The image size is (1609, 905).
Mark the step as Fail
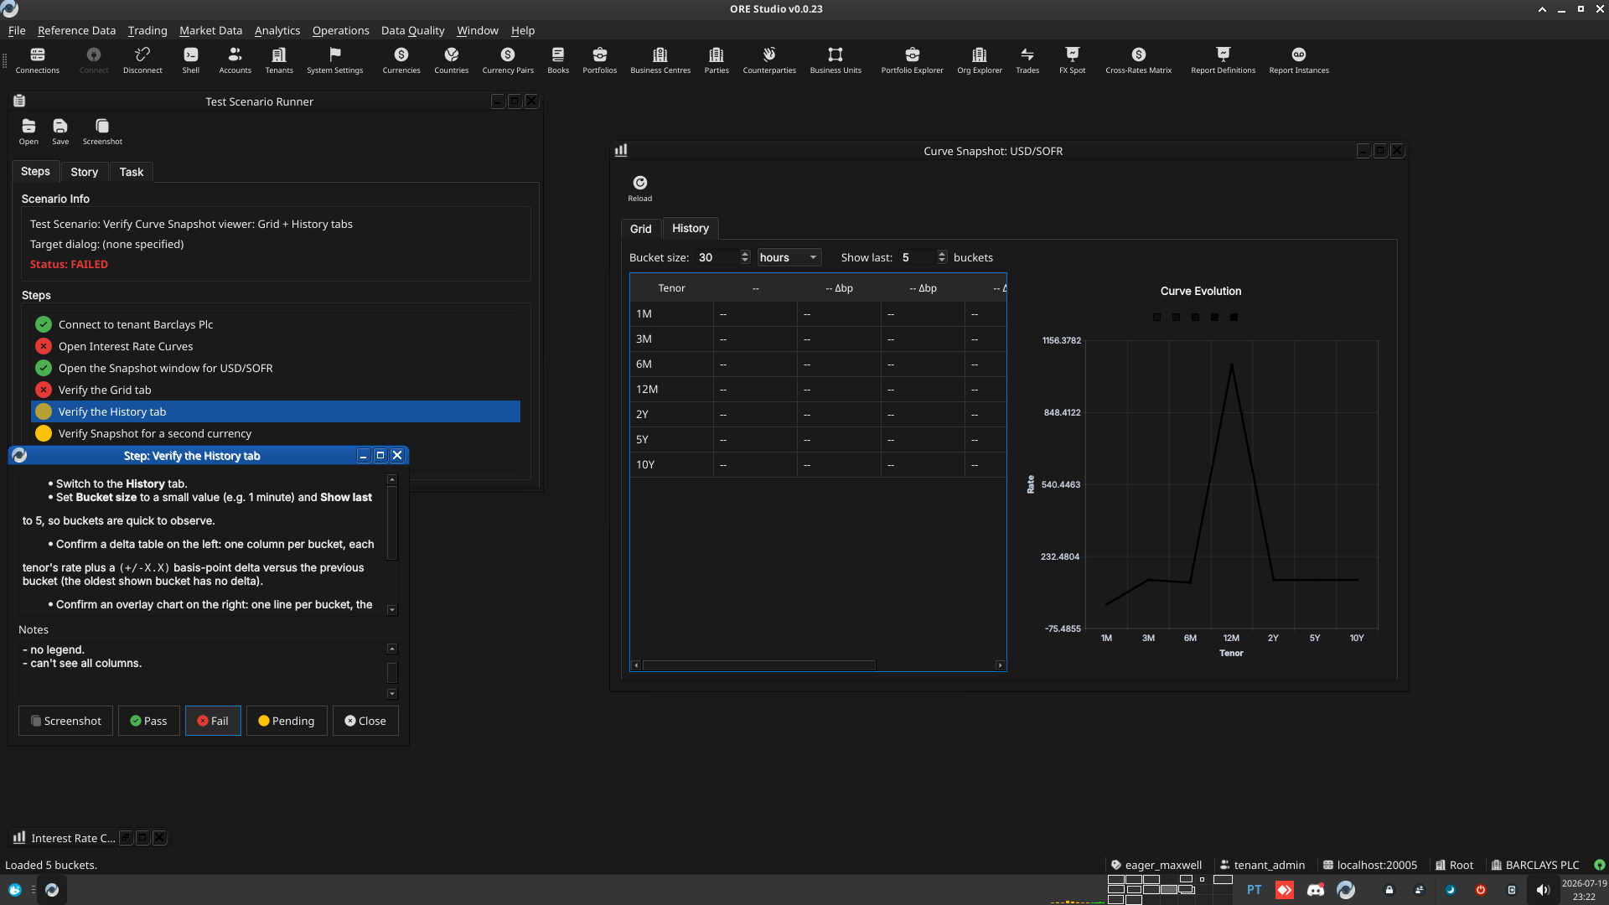pos(213,721)
